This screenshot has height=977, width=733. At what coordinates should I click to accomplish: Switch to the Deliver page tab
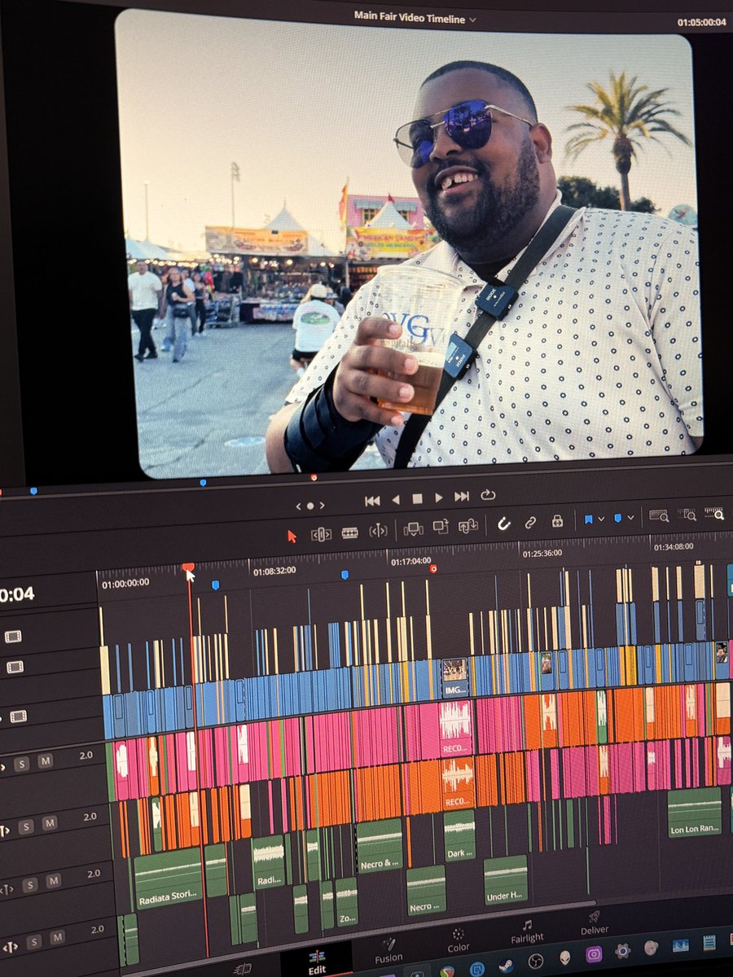coord(595,922)
